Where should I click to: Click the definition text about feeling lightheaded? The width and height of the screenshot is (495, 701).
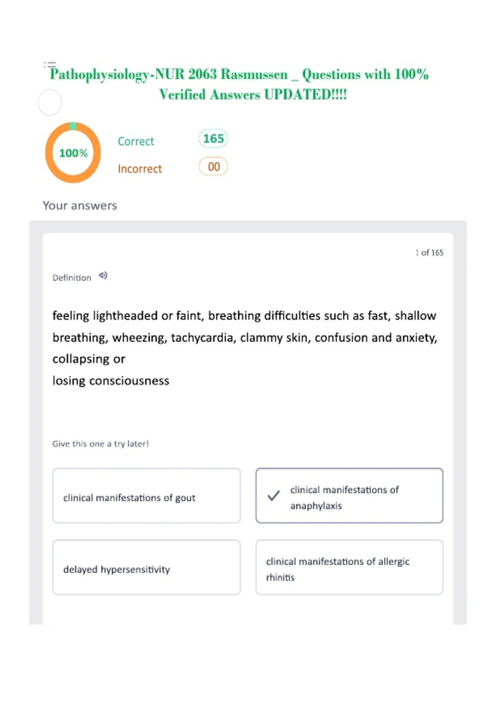245,348
